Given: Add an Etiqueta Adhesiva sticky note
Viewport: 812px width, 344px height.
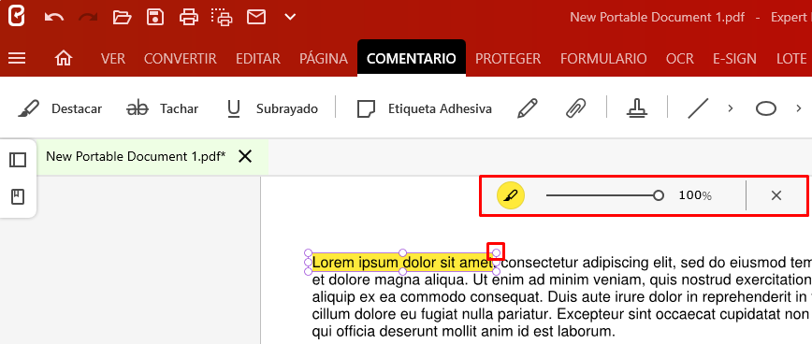Looking at the screenshot, I should point(424,108).
